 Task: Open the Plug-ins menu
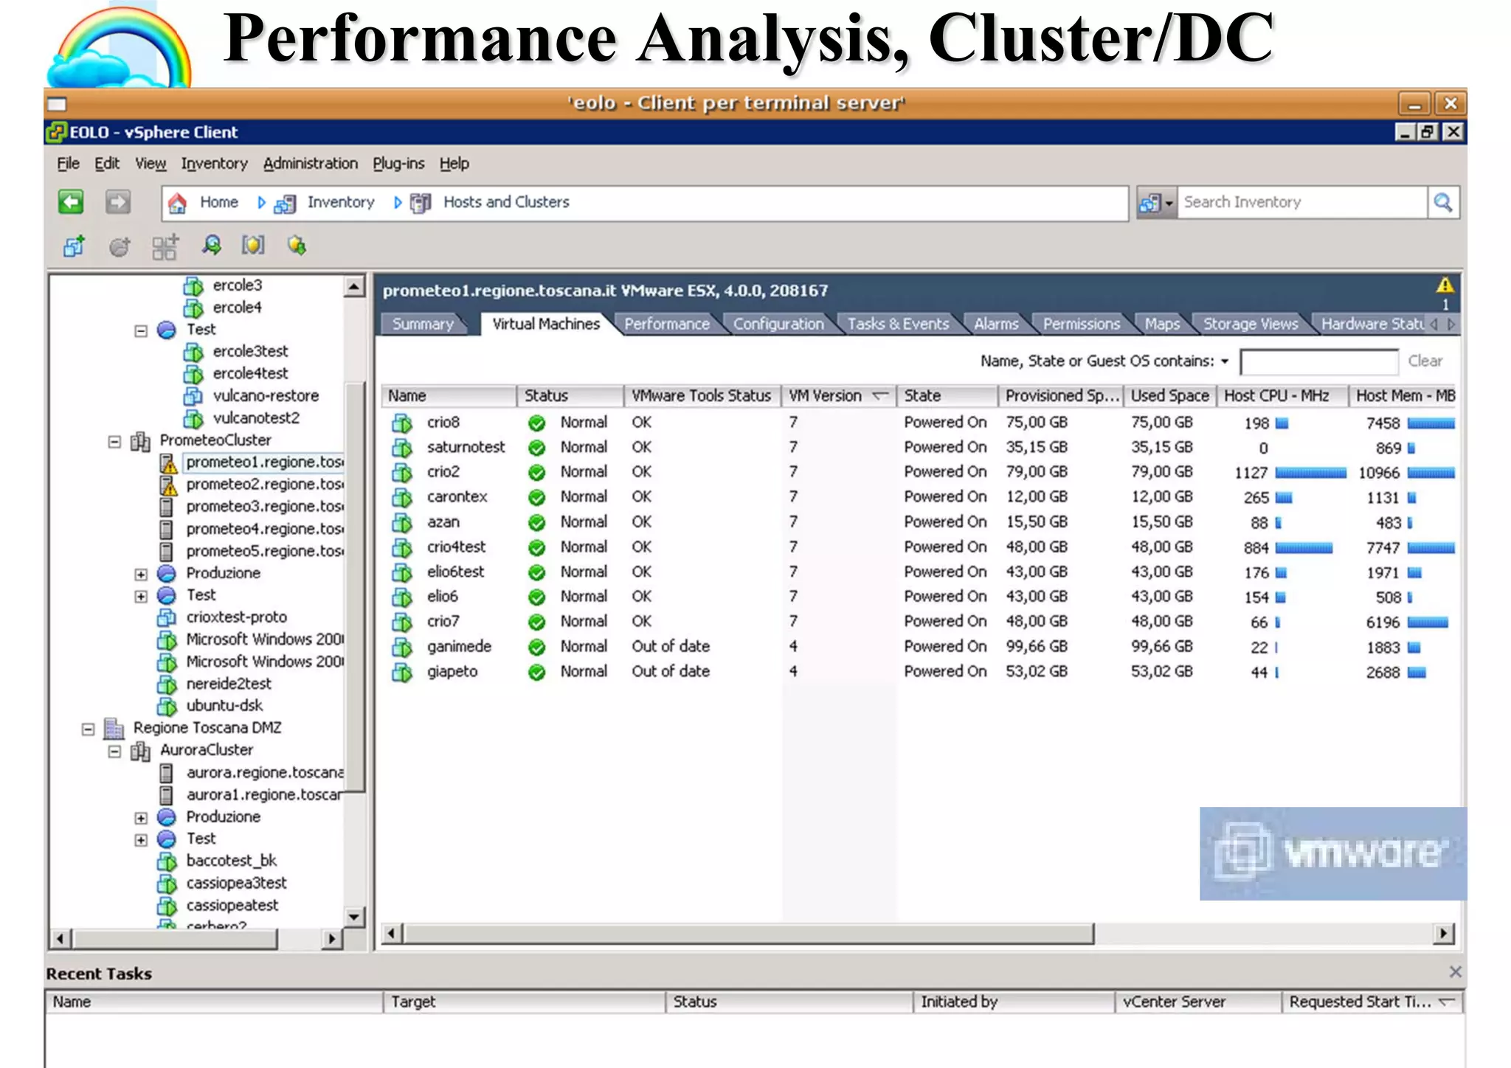[398, 164]
